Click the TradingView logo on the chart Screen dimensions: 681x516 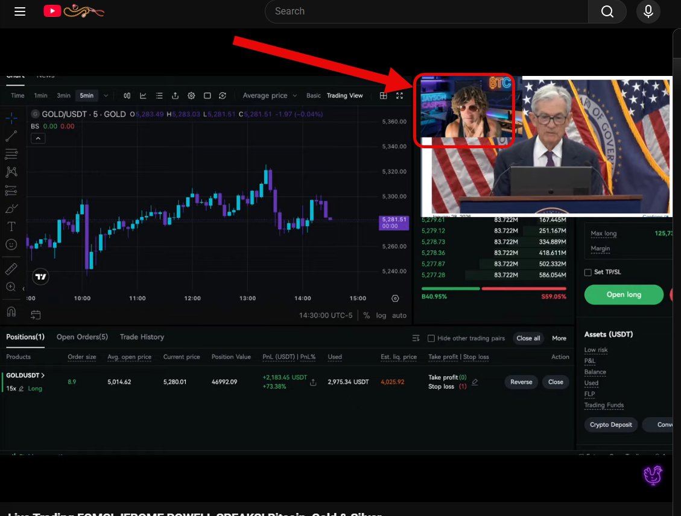pos(40,277)
